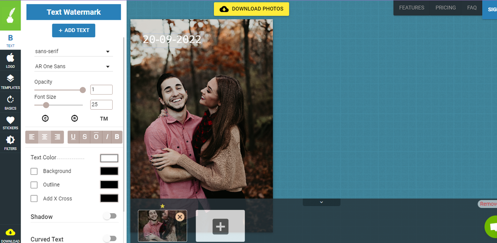Open the Add X Cross color swatch
Viewport: 497px width, 243px height.
109,198
